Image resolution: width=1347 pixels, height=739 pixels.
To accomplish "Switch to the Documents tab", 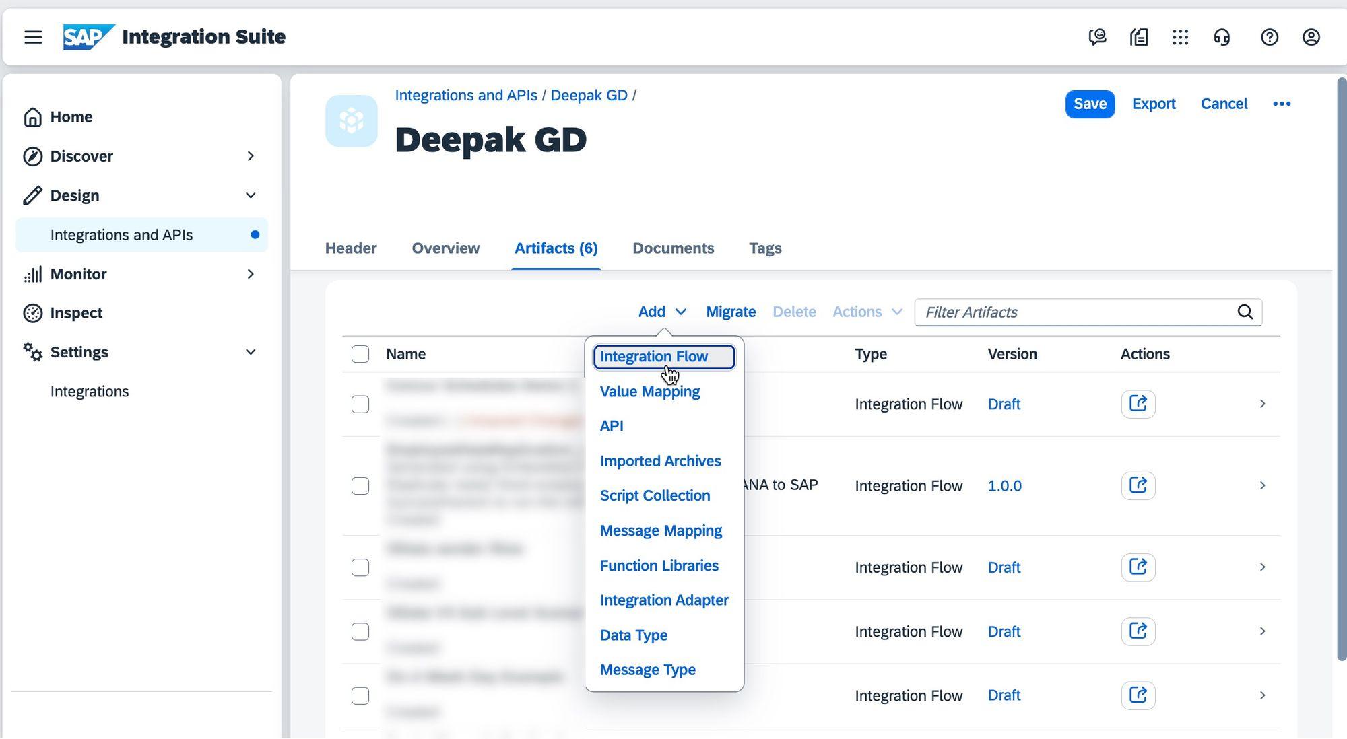I will click(673, 248).
